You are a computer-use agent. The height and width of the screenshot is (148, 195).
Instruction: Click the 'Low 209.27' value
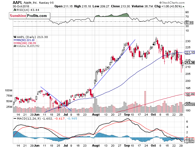pos(101,6)
